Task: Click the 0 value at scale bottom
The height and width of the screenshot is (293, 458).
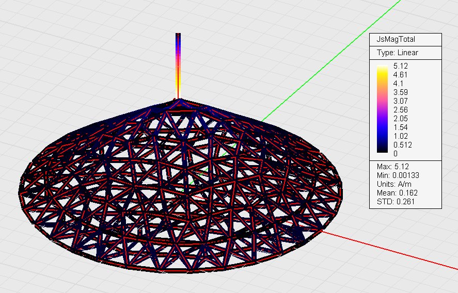Action: pos(396,154)
